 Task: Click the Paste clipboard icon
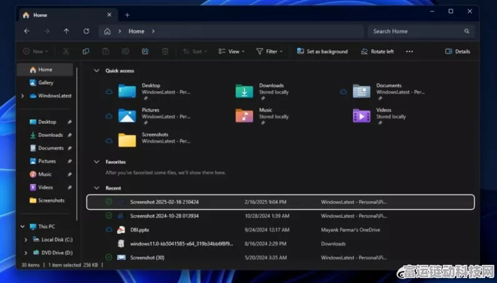[106, 51]
